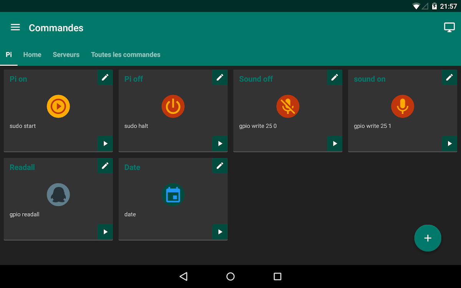Edit the Date command card
Screen dimensions: 461x288
click(x=220, y=166)
